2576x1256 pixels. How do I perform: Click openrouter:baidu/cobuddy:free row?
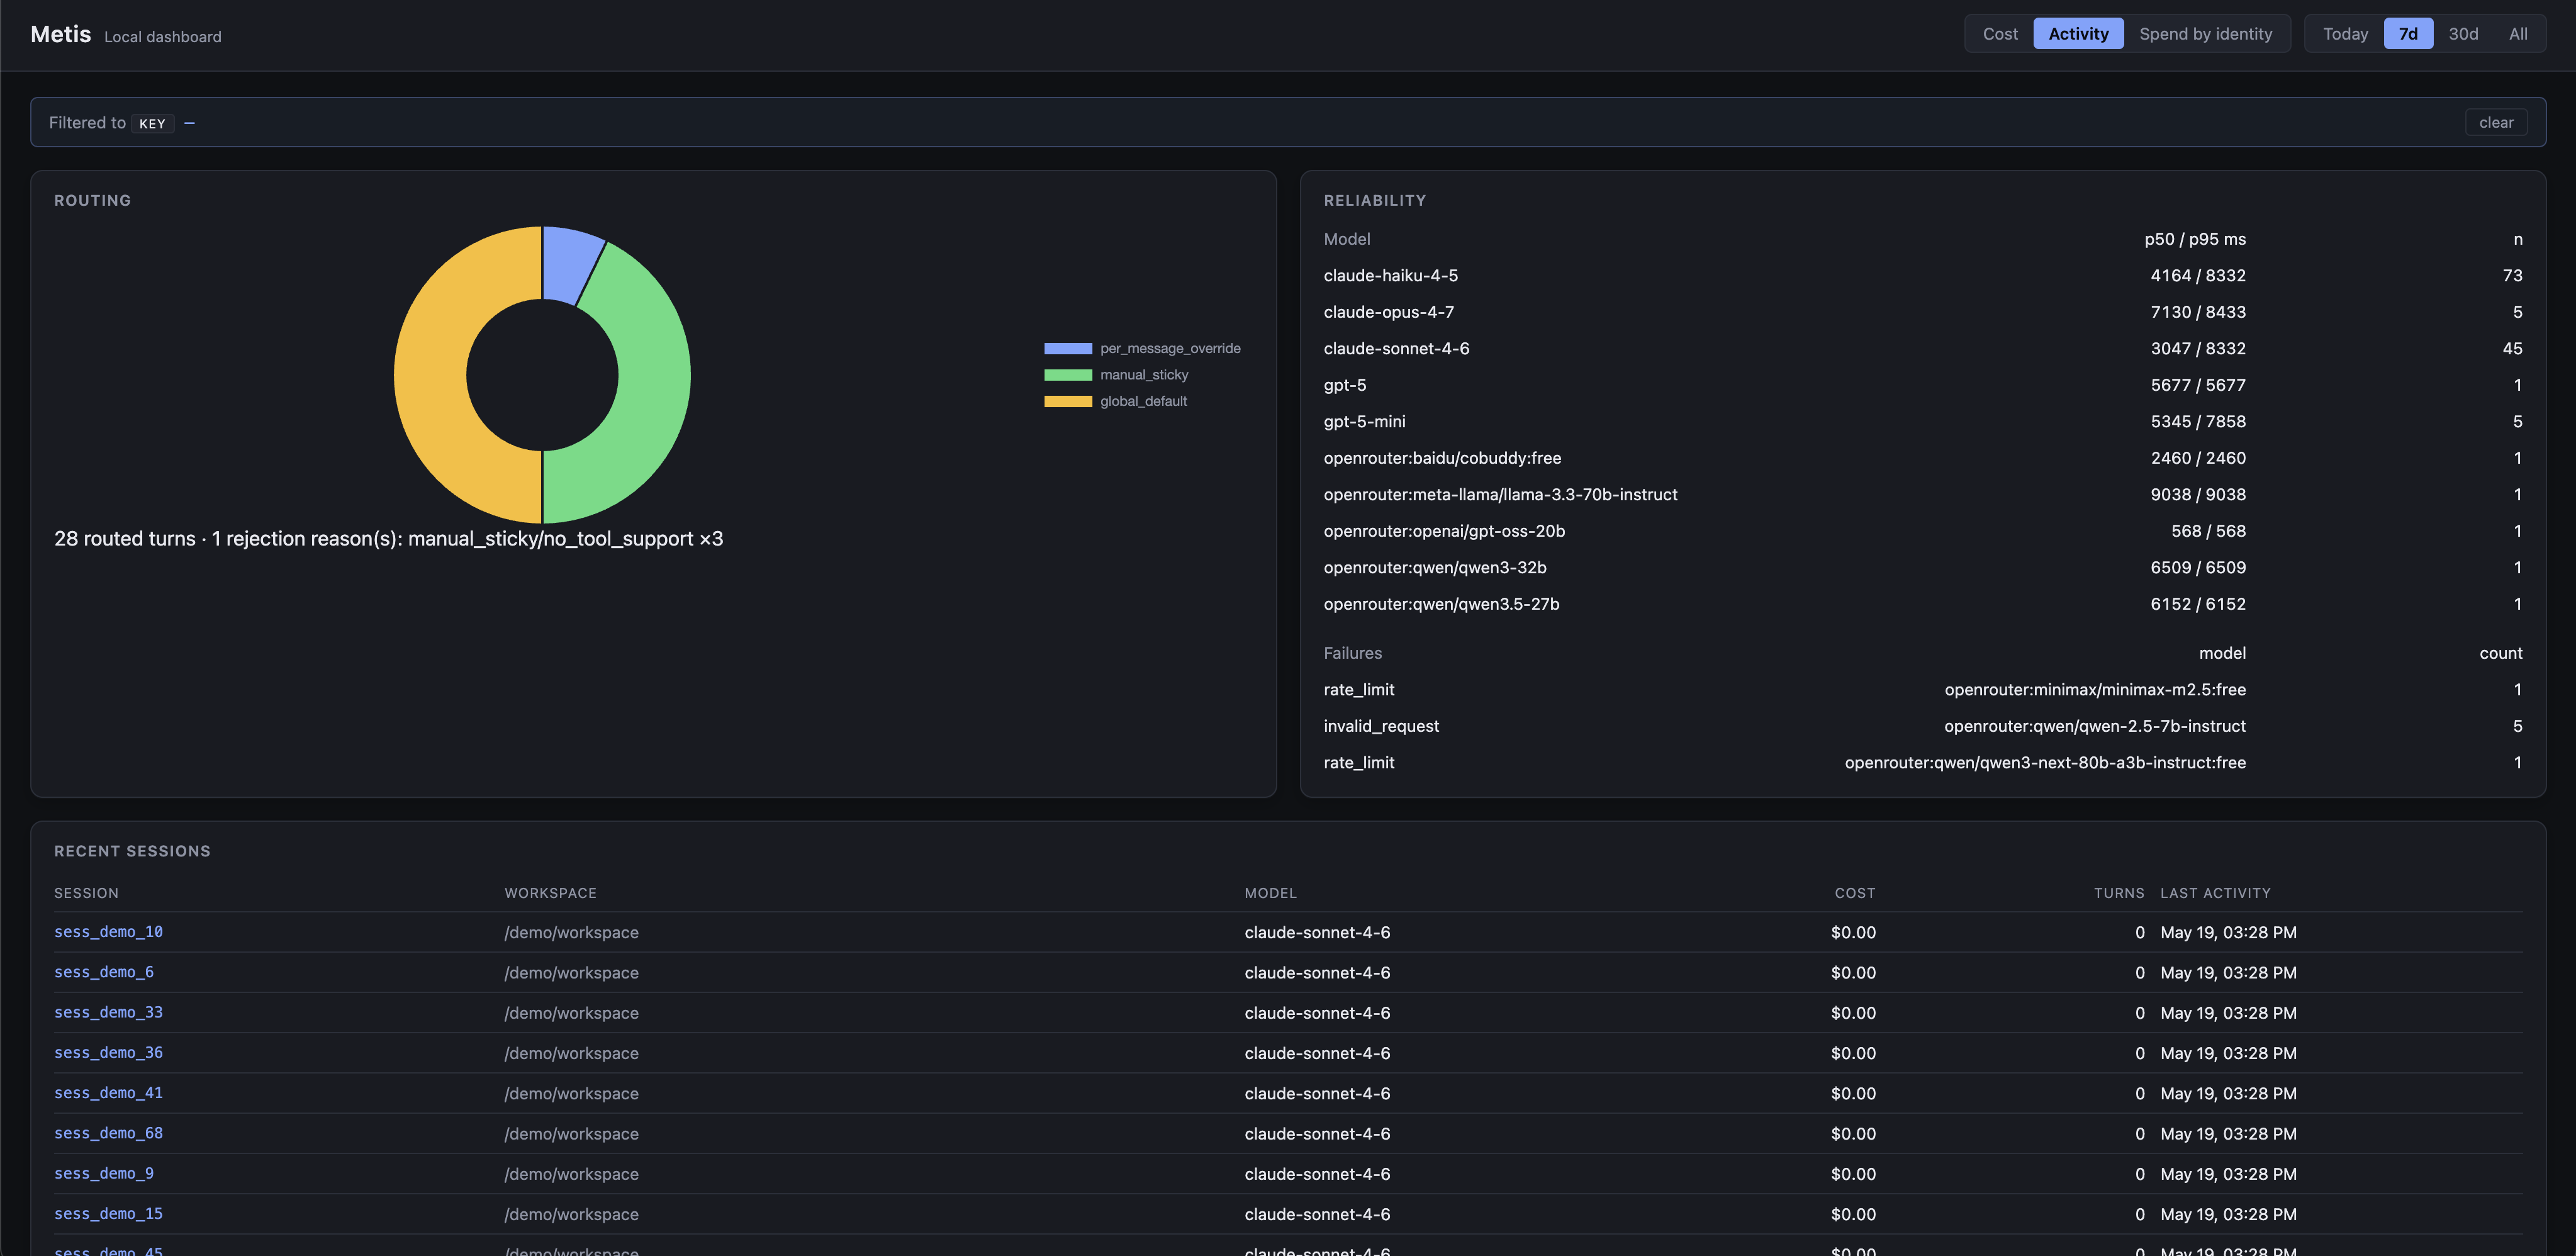click(x=1922, y=458)
